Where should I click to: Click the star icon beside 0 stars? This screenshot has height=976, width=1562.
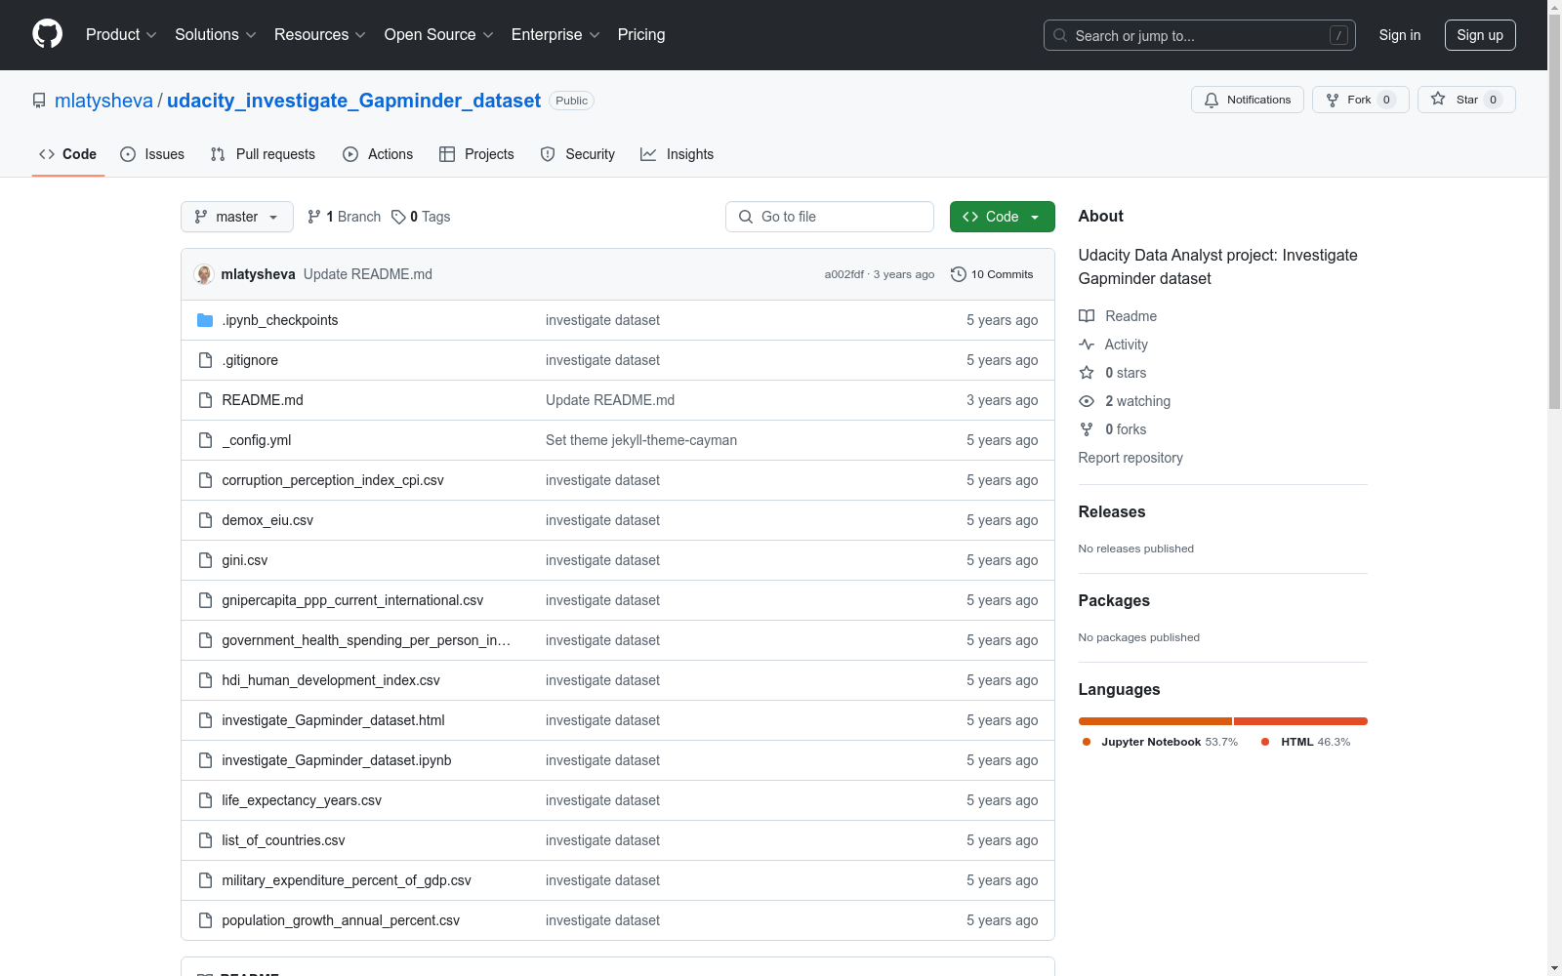1087,373
